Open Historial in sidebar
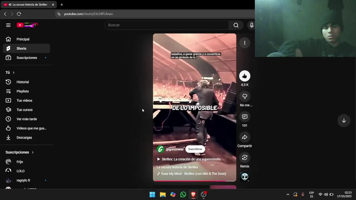356x200 pixels. [26, 82]
